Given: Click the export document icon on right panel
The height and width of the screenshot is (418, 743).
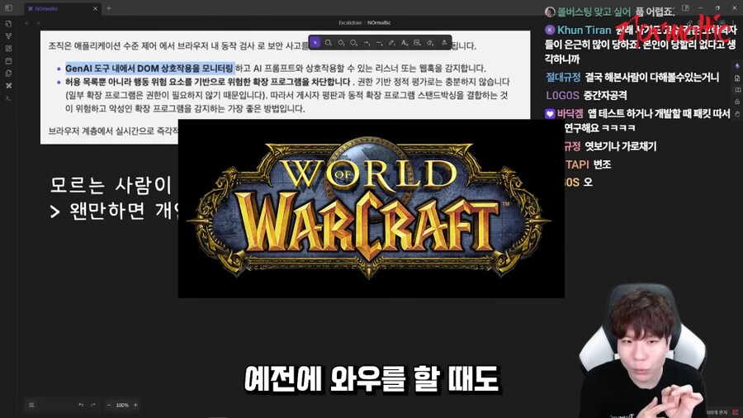Looking at the screenshot, I should click(737, 78).
